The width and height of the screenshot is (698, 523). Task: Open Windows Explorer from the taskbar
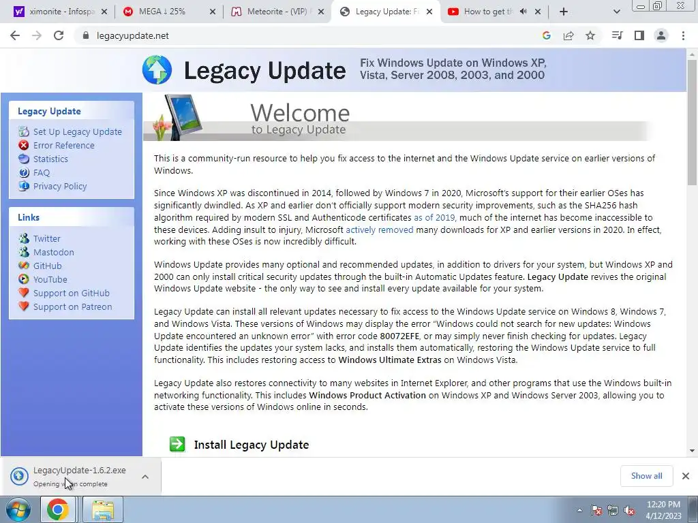tap(103, 510)
